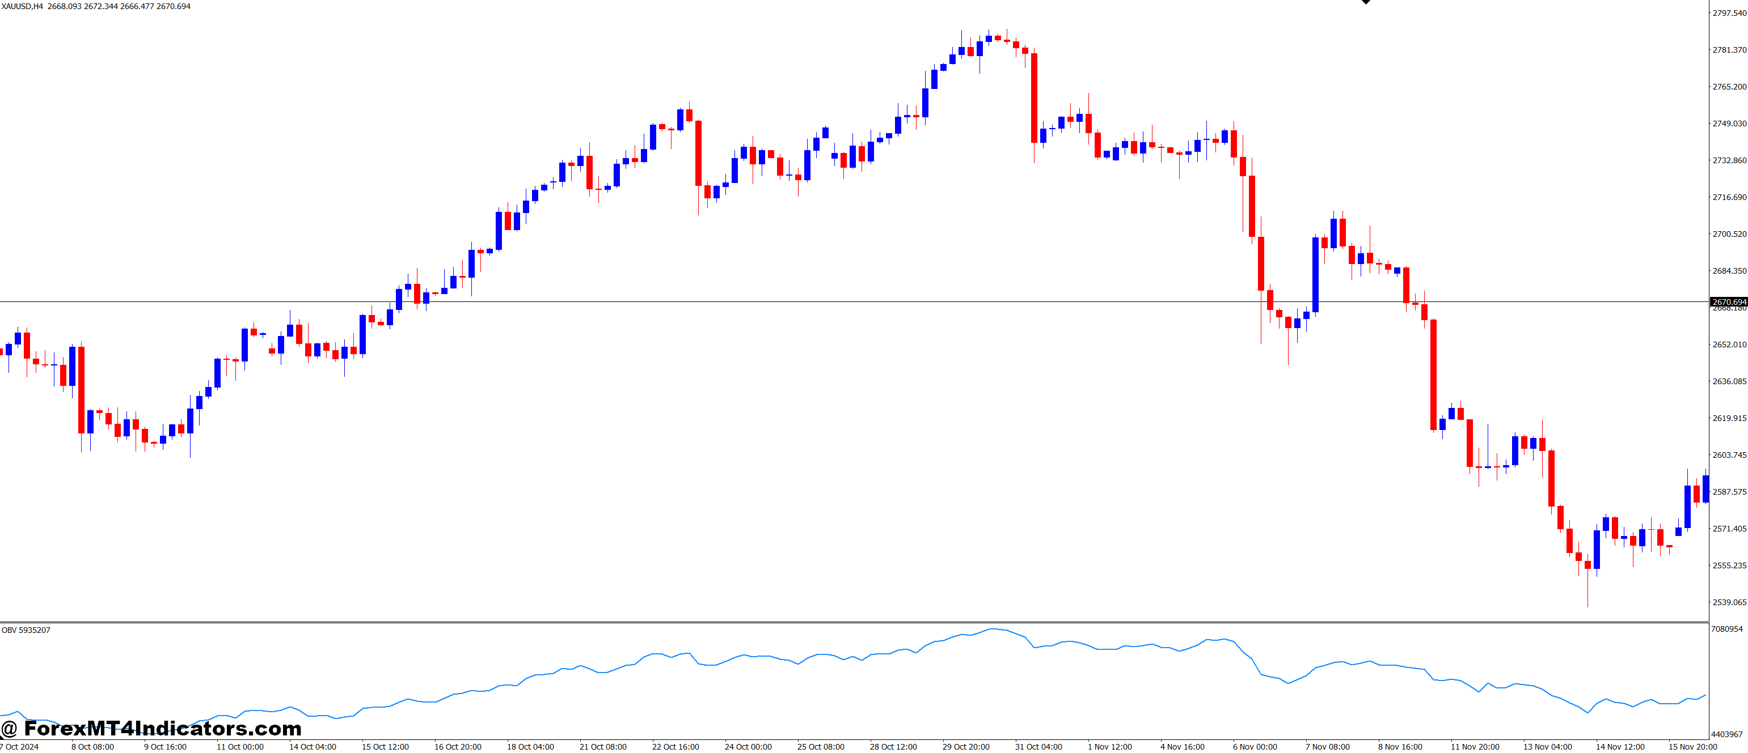Click the 29 Oct 20:00 time label
This screenshot has width=1748, height=753.
pos(966,747)
